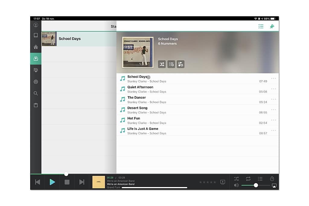Click the We're an American Band song title
The image size is (309, 206).
click(x=121, y=184)
